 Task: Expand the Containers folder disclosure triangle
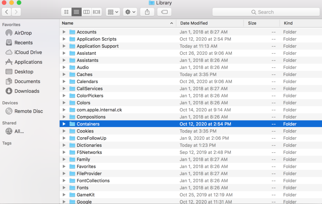click(x=64, y=124)
